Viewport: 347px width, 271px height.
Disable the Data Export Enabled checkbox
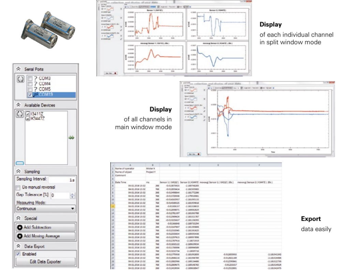click(18, 254)
